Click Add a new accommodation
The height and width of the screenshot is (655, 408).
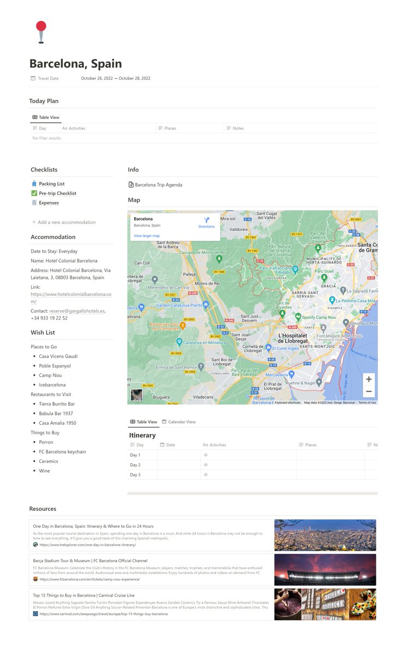click(x=63, y=222)
